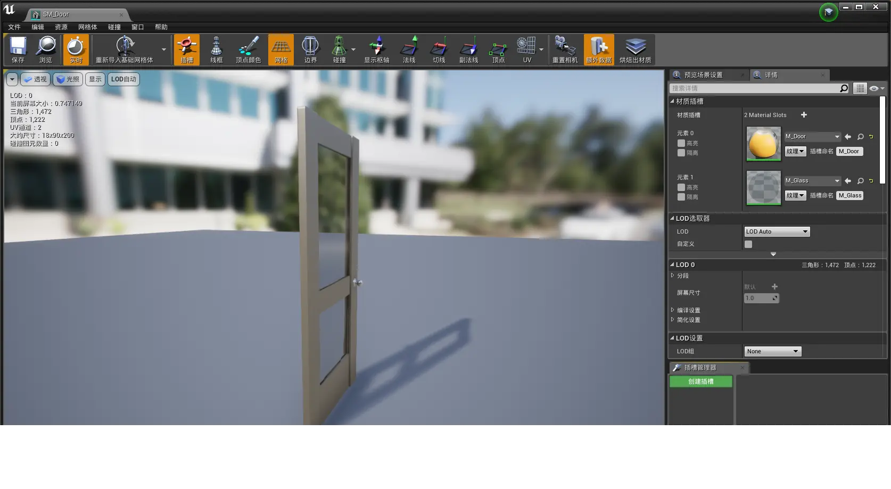
Task: Enable 高亮 checkbox for 元素 1
Action: [681, 187]
